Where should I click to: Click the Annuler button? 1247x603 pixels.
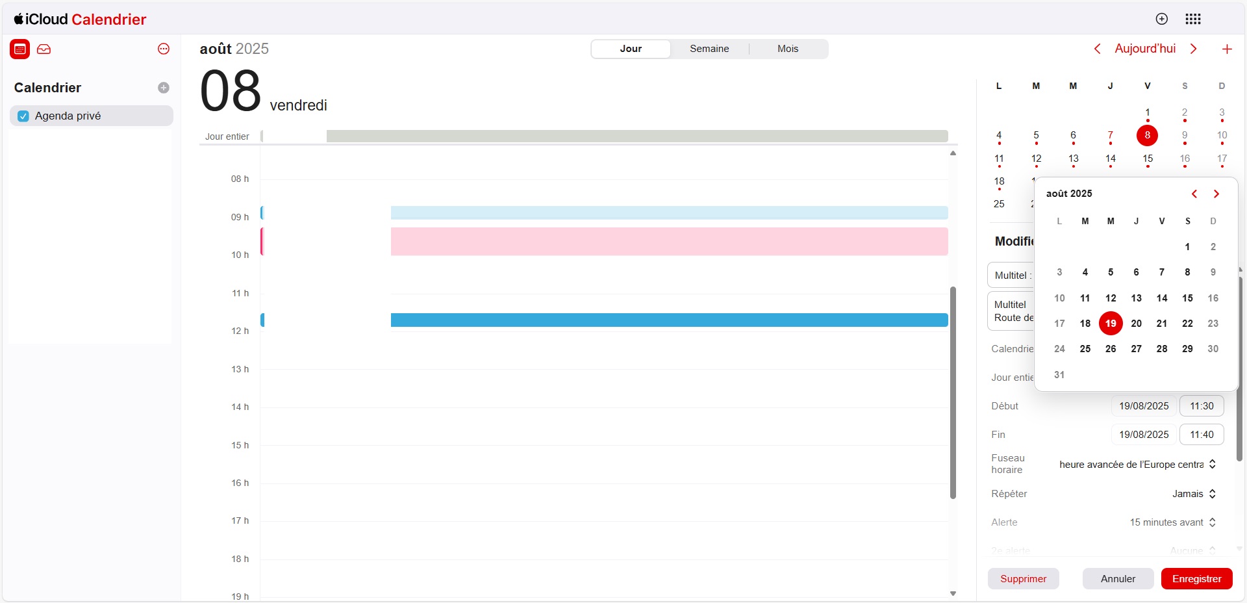1118,579
